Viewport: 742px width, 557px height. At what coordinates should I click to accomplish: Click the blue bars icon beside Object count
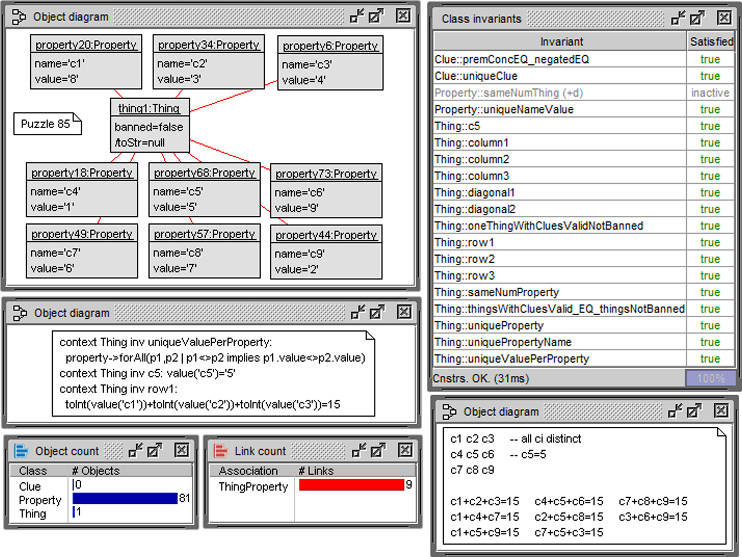(21, 451)
